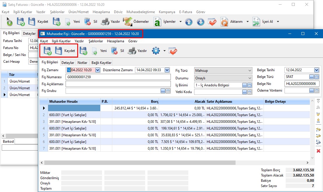The image size is (323, 192).
Task: Open Ödemeler in Satış Faturası toolbar
Action: (x=136, y=22)
